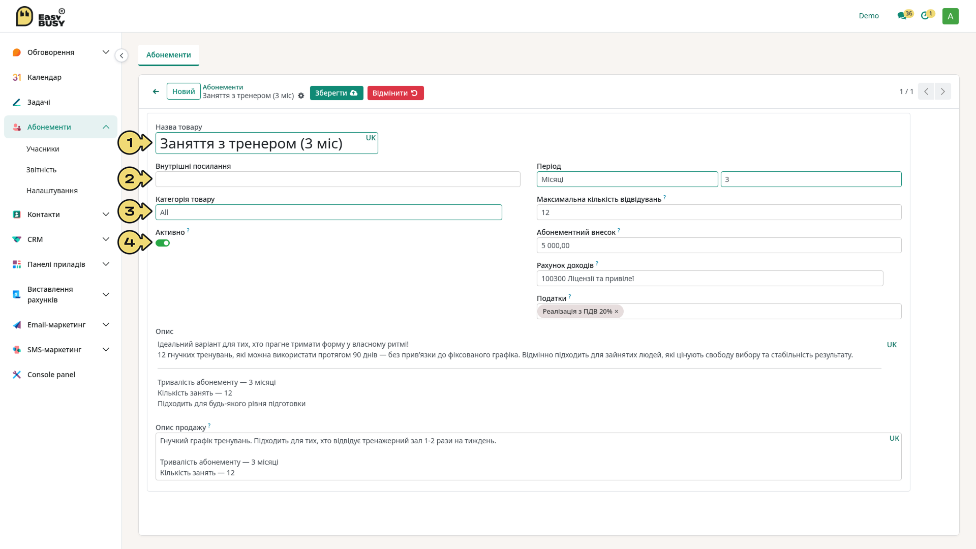Click the Назва товару input field
This screenshot has height=549, width=976.
point(266,143)
